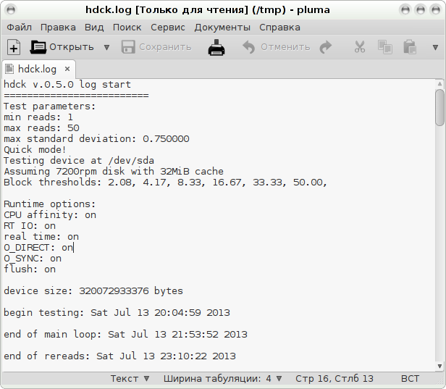Click 'Testing device at /dev/sda' line

pyautogui.click(x=79, y=161)
